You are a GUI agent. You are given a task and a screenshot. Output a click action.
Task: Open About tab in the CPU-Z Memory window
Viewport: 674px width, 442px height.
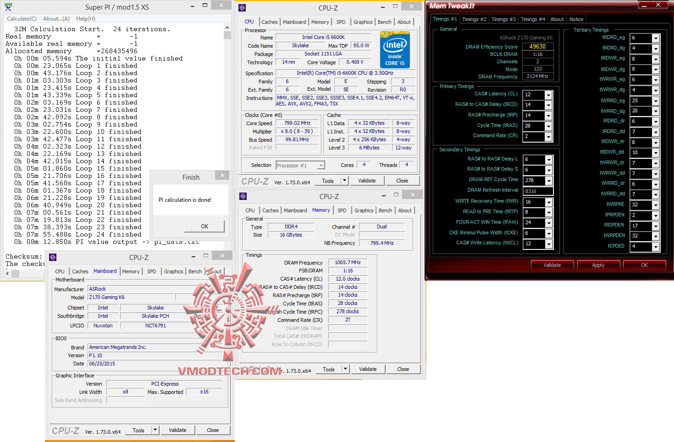tap(405, 210)
